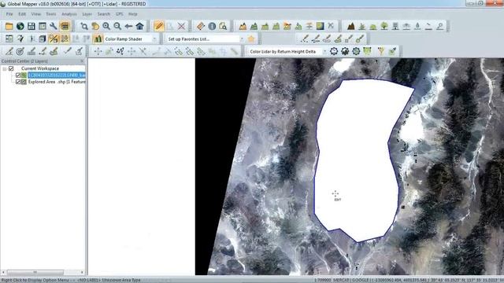Screen dimensions: 504x283
Task: Open the Color Lidar by Return Height Delta dropdown
Action: [324, 52]
